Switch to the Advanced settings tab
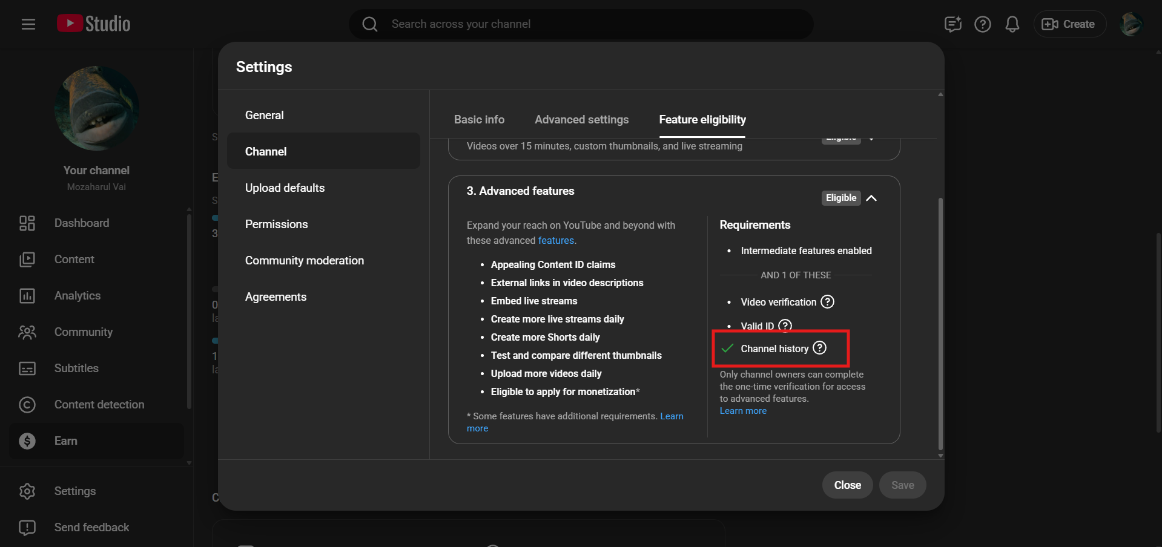The width and height of the screenshot is (1162, 547). point(581,120)
